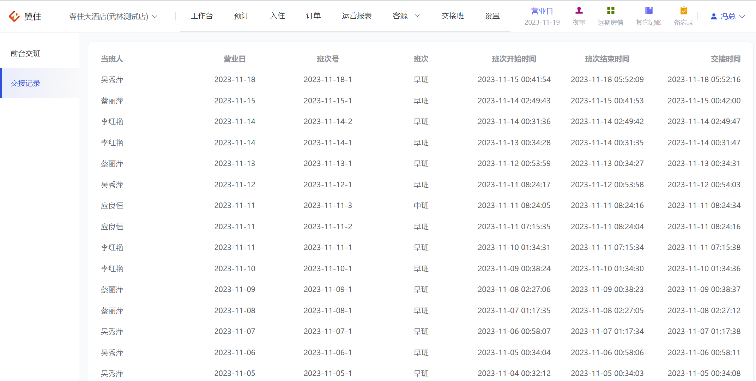The width and height of the screenshot is (756, 381).
Task: Go to the 工作台 menu
Action: [202, 16]
